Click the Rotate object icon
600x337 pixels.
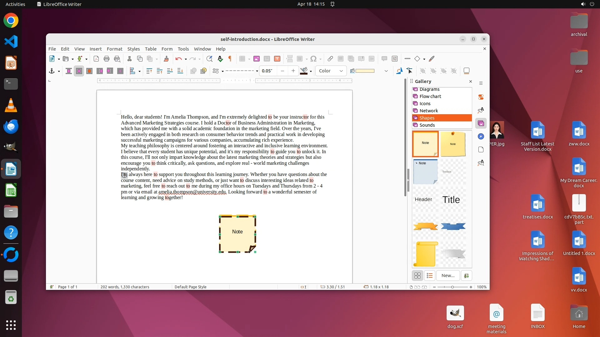pos(399,71)
